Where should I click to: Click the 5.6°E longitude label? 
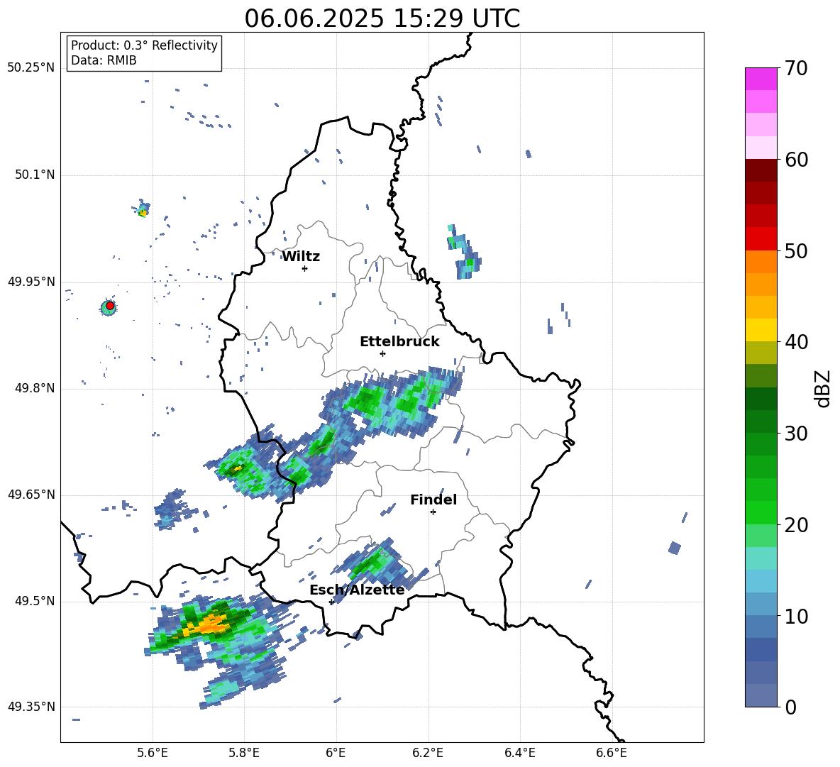click(152, 753)
